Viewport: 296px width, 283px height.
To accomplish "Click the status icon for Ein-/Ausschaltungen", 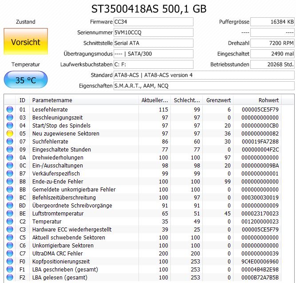I will (x=10, y=165).
